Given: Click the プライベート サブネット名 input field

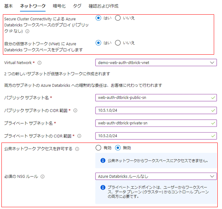Looking at the screenshot, I should 156,123.
